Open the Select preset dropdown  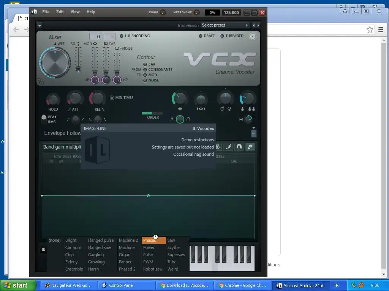coord(225,25)
